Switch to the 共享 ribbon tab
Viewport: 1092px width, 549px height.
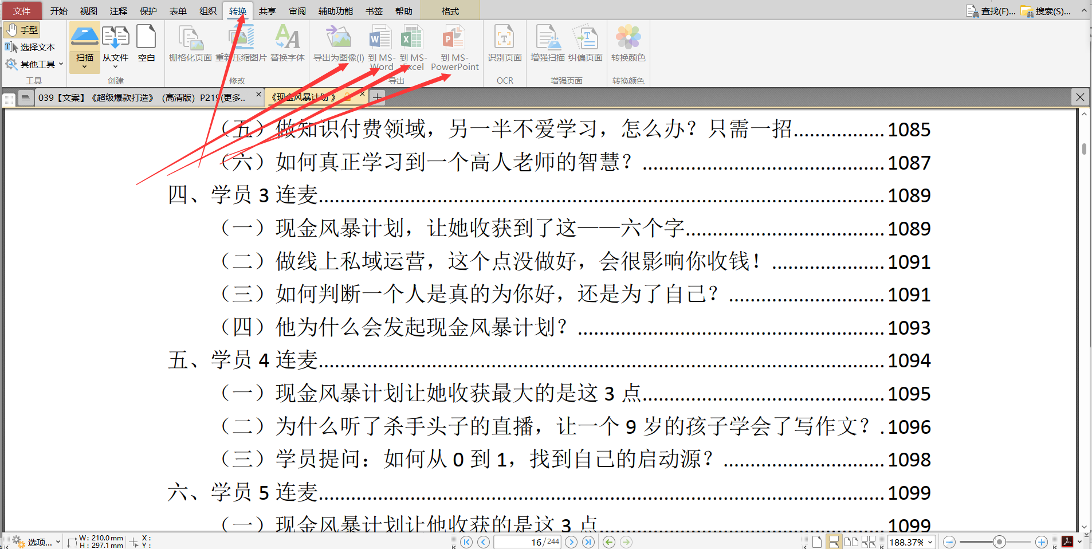(x=268, y=11)
